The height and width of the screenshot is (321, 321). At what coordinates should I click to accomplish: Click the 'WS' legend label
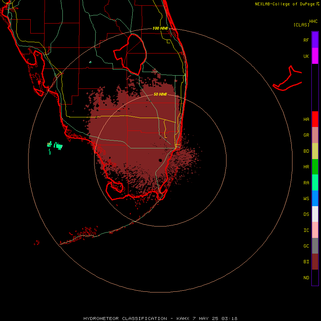tap(306, 198)
